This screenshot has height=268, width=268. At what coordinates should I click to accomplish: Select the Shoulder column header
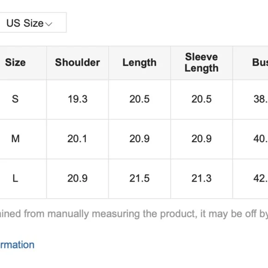pyautogui.click(x=78, y=62)
